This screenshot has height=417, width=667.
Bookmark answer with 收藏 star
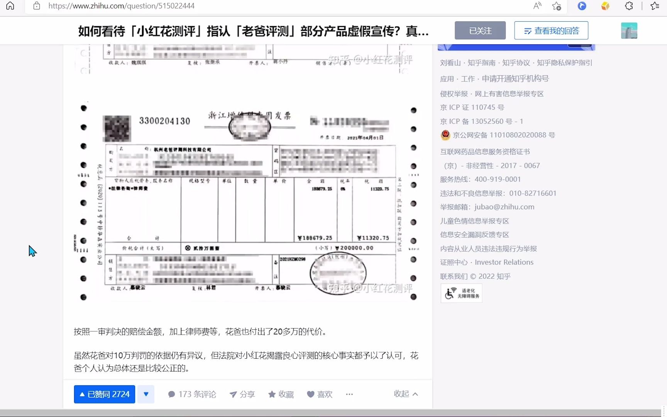281,394
